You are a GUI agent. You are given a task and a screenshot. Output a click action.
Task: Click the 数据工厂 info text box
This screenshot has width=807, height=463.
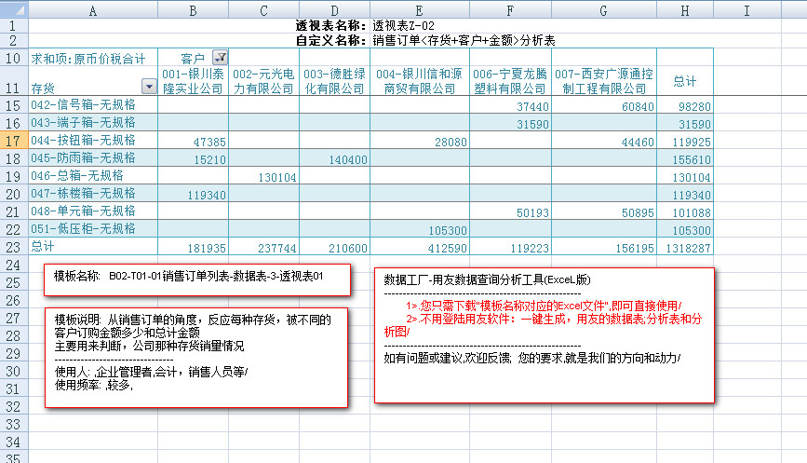coord(544,335)
